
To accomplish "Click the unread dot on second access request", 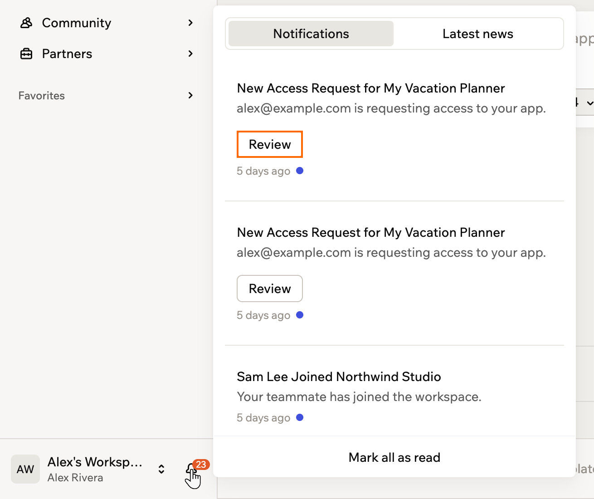I will [x=300, y=315].
